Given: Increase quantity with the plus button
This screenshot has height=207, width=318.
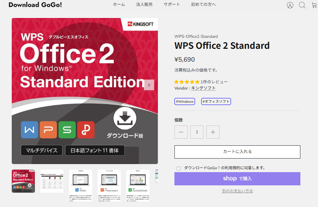Looking at the screenshot, I should [x=213, y=132].
